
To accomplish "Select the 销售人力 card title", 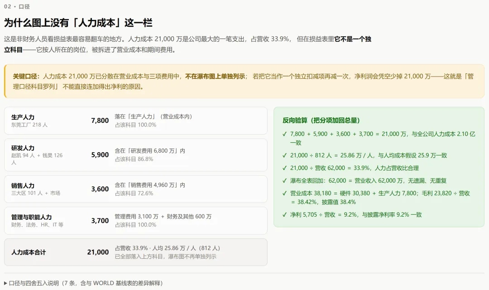I will tap(23, 185).
